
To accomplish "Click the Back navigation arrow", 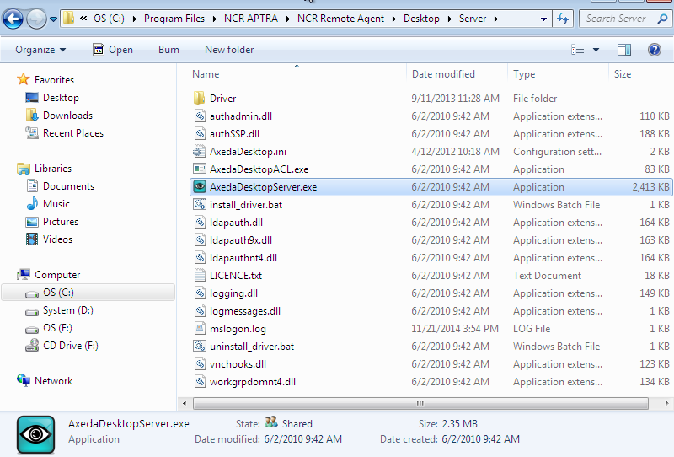I will click(13, 19).
